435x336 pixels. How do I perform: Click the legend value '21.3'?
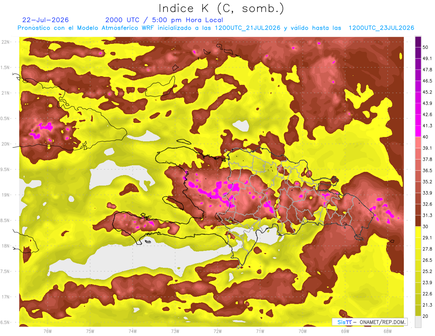427,305
